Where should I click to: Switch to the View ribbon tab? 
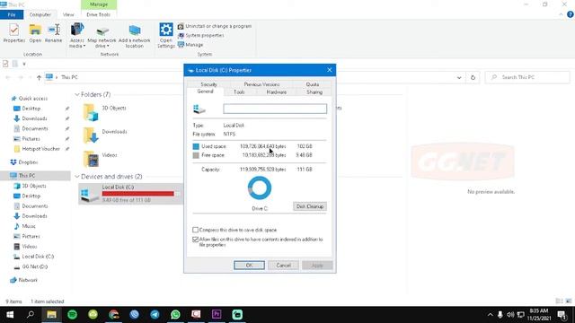68,14
